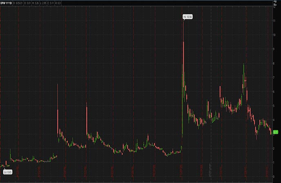Viewport: 281px width, 183px height.
Task: Click the close price value C: 3.11
Action: tap(51, 3)
